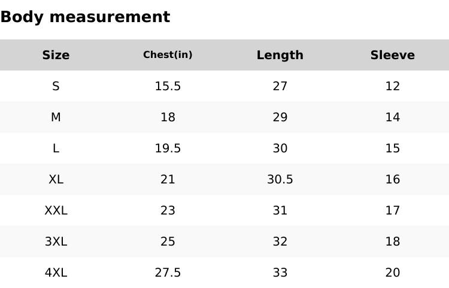Select the 4XL size row label
Viewport: 449px width, 288px height.
[x=56, y=272]
